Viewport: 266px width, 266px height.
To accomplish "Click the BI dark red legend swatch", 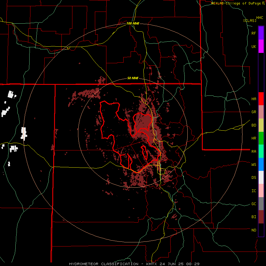I will [x=261, y=217].
